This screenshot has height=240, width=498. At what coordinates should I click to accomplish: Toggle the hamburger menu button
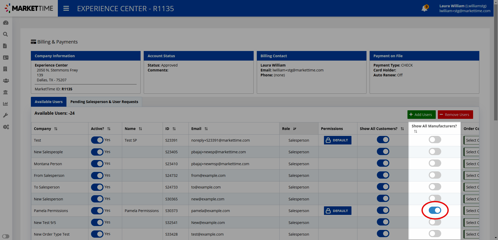click(x=66, y=9)
